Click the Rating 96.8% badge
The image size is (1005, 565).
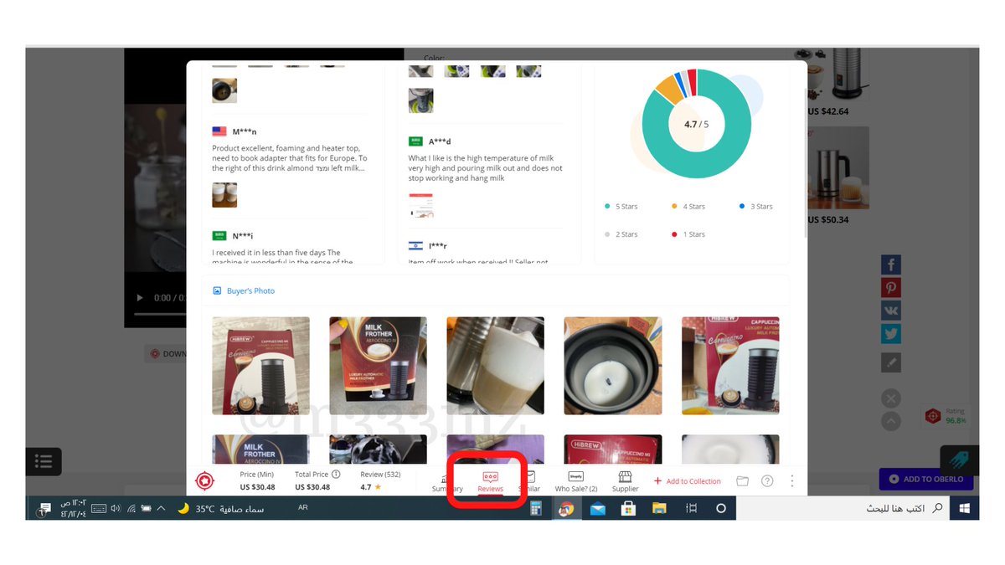[945, 416]
